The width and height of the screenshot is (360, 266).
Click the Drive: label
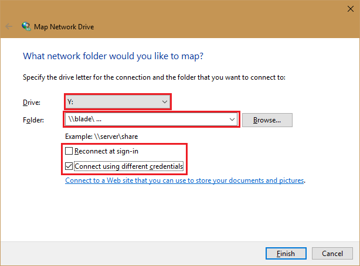[x=32, y=103]
